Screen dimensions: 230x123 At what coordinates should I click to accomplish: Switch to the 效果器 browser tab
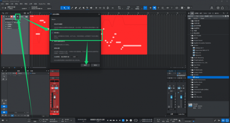point(197,13)
